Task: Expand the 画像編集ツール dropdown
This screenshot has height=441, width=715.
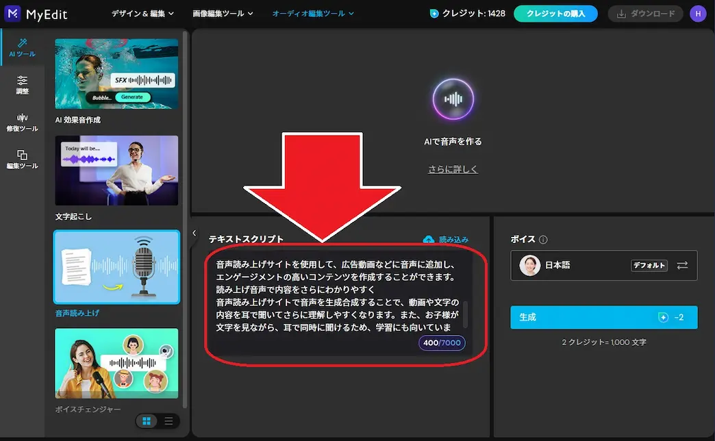Action: [x=221, y=13]
